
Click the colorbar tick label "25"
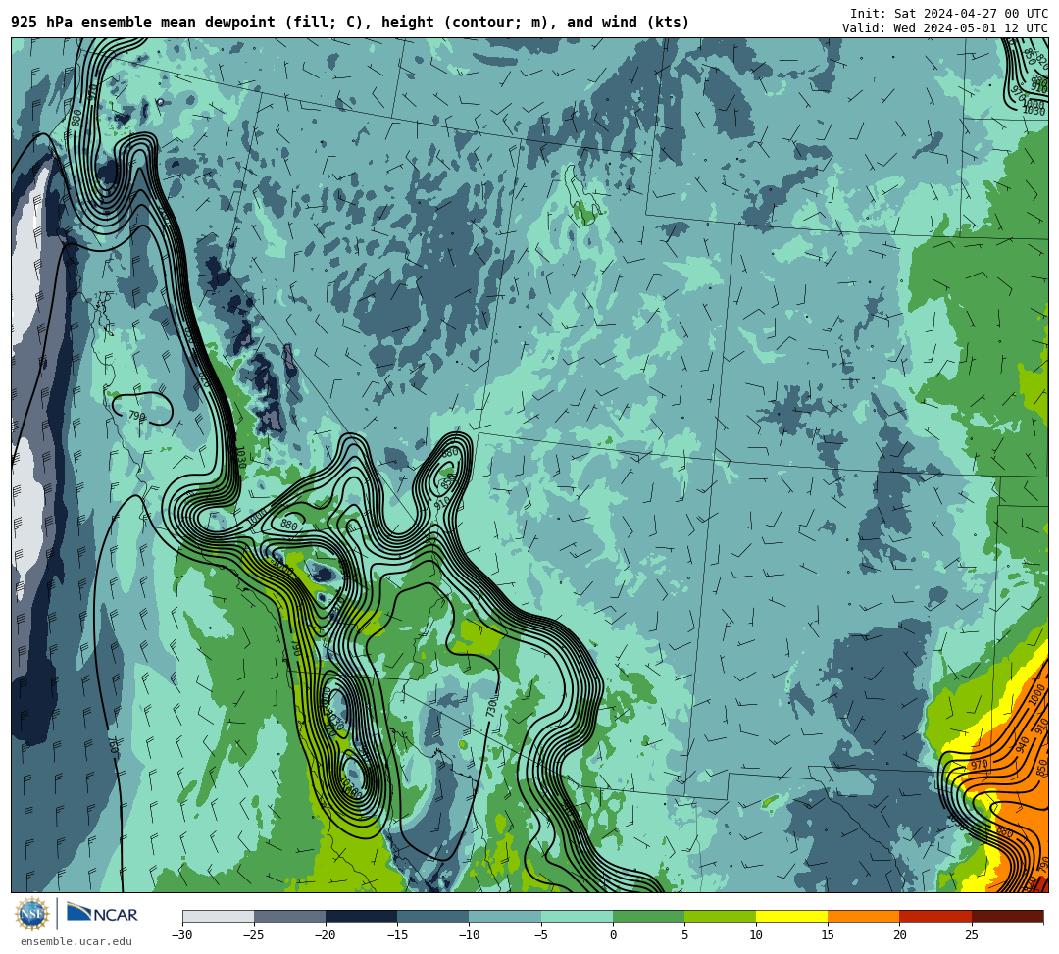(x=972, y=935)
